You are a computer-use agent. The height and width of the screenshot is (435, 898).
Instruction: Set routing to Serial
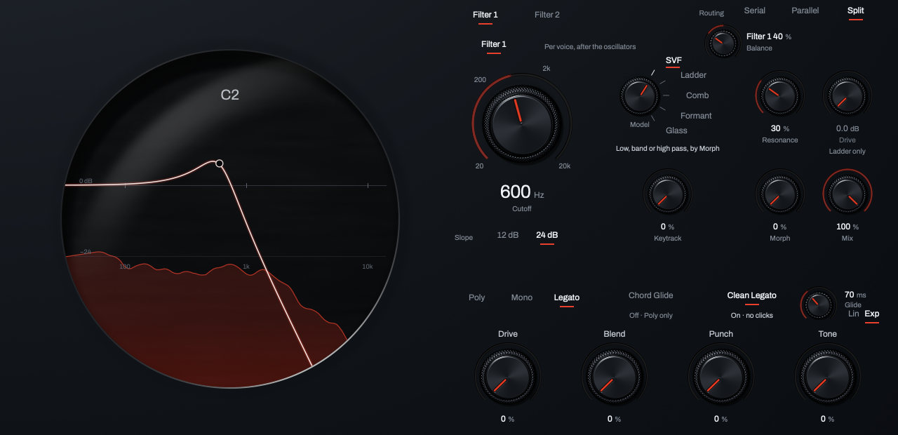pos(755,11)
